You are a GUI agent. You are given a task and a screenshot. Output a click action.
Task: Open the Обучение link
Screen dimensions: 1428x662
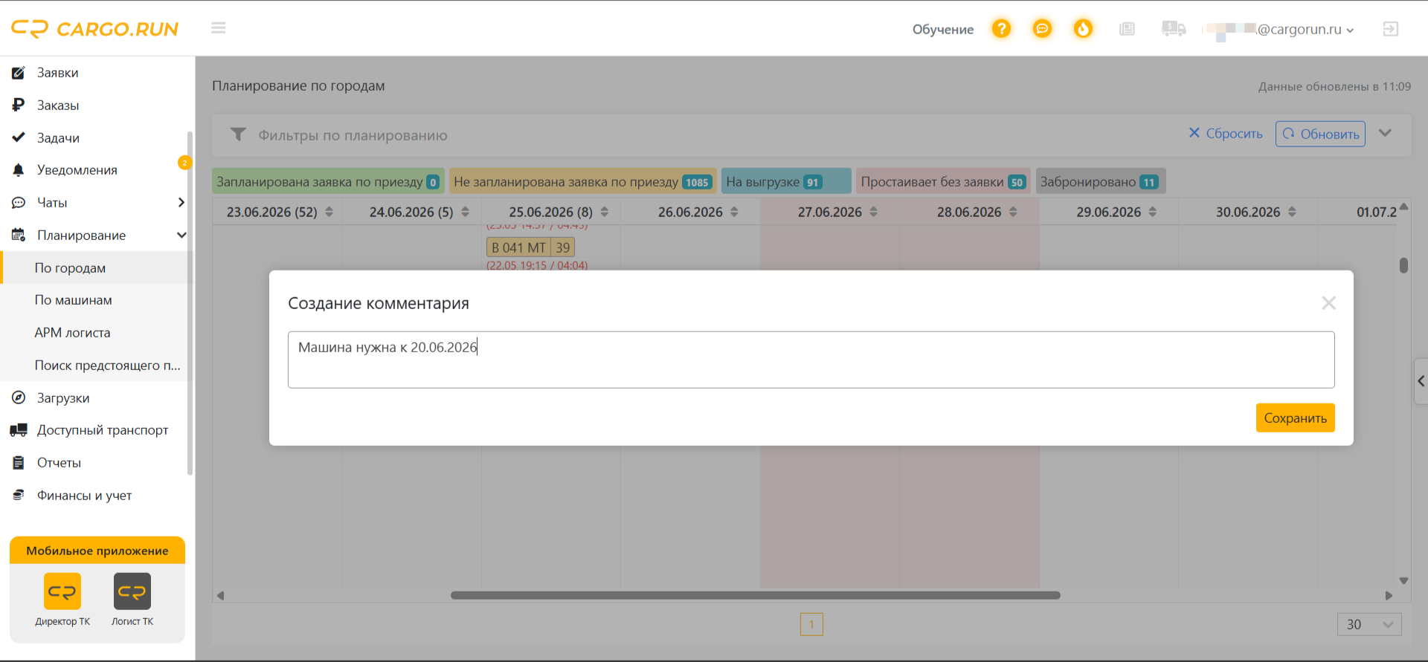point(942,30)
